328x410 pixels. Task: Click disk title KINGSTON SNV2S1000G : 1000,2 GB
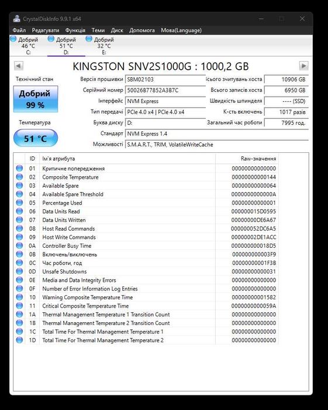(x=161, y=66)
